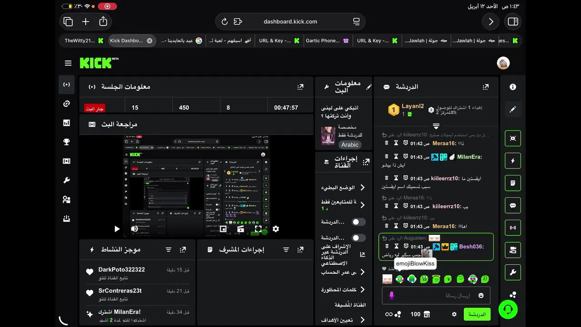
Task: Switch to Gartic Phone browser tab
Action: 327,40
